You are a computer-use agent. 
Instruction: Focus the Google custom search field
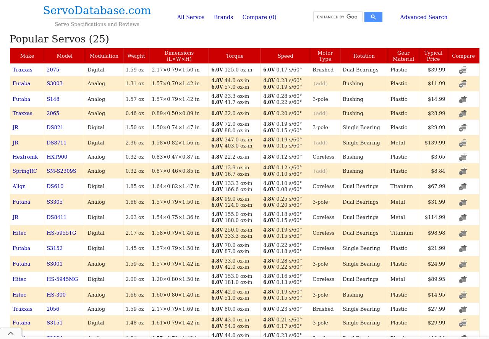click(x=337, y=17)
